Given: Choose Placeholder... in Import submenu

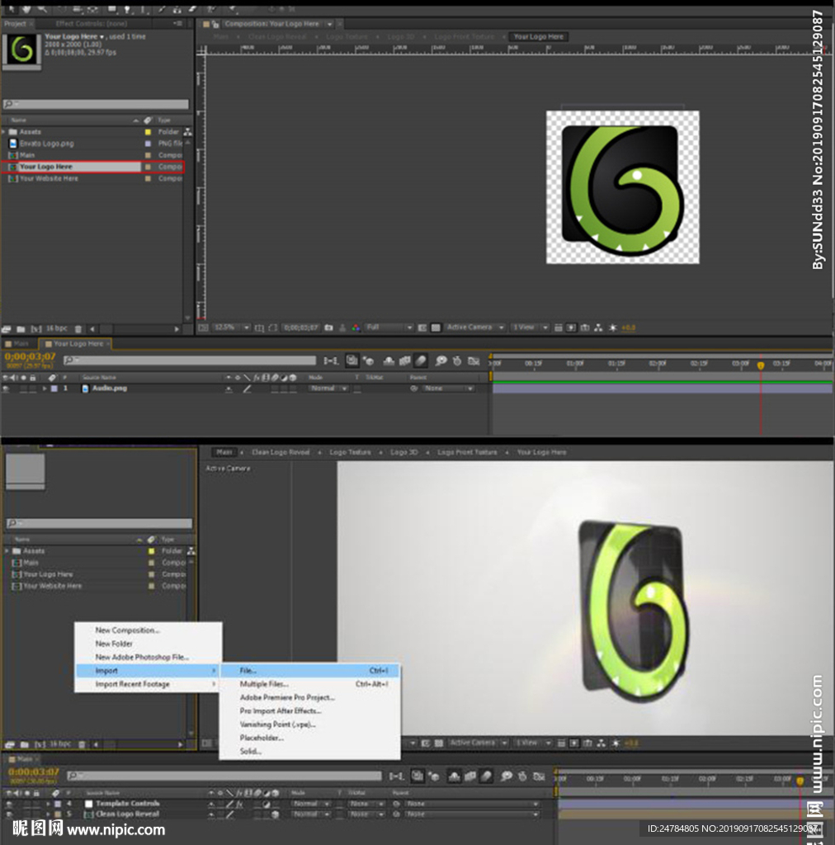Looking at the screenshot, I should click(310, 739).
